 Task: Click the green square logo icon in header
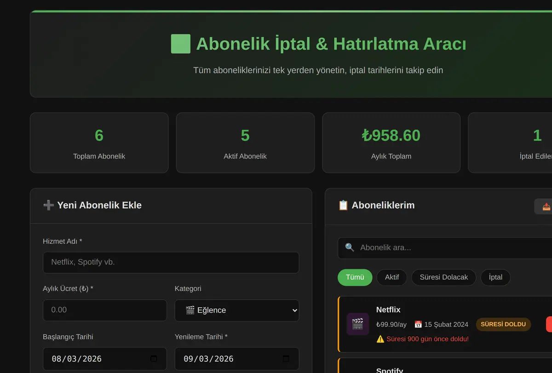click(x=180, y=44)
